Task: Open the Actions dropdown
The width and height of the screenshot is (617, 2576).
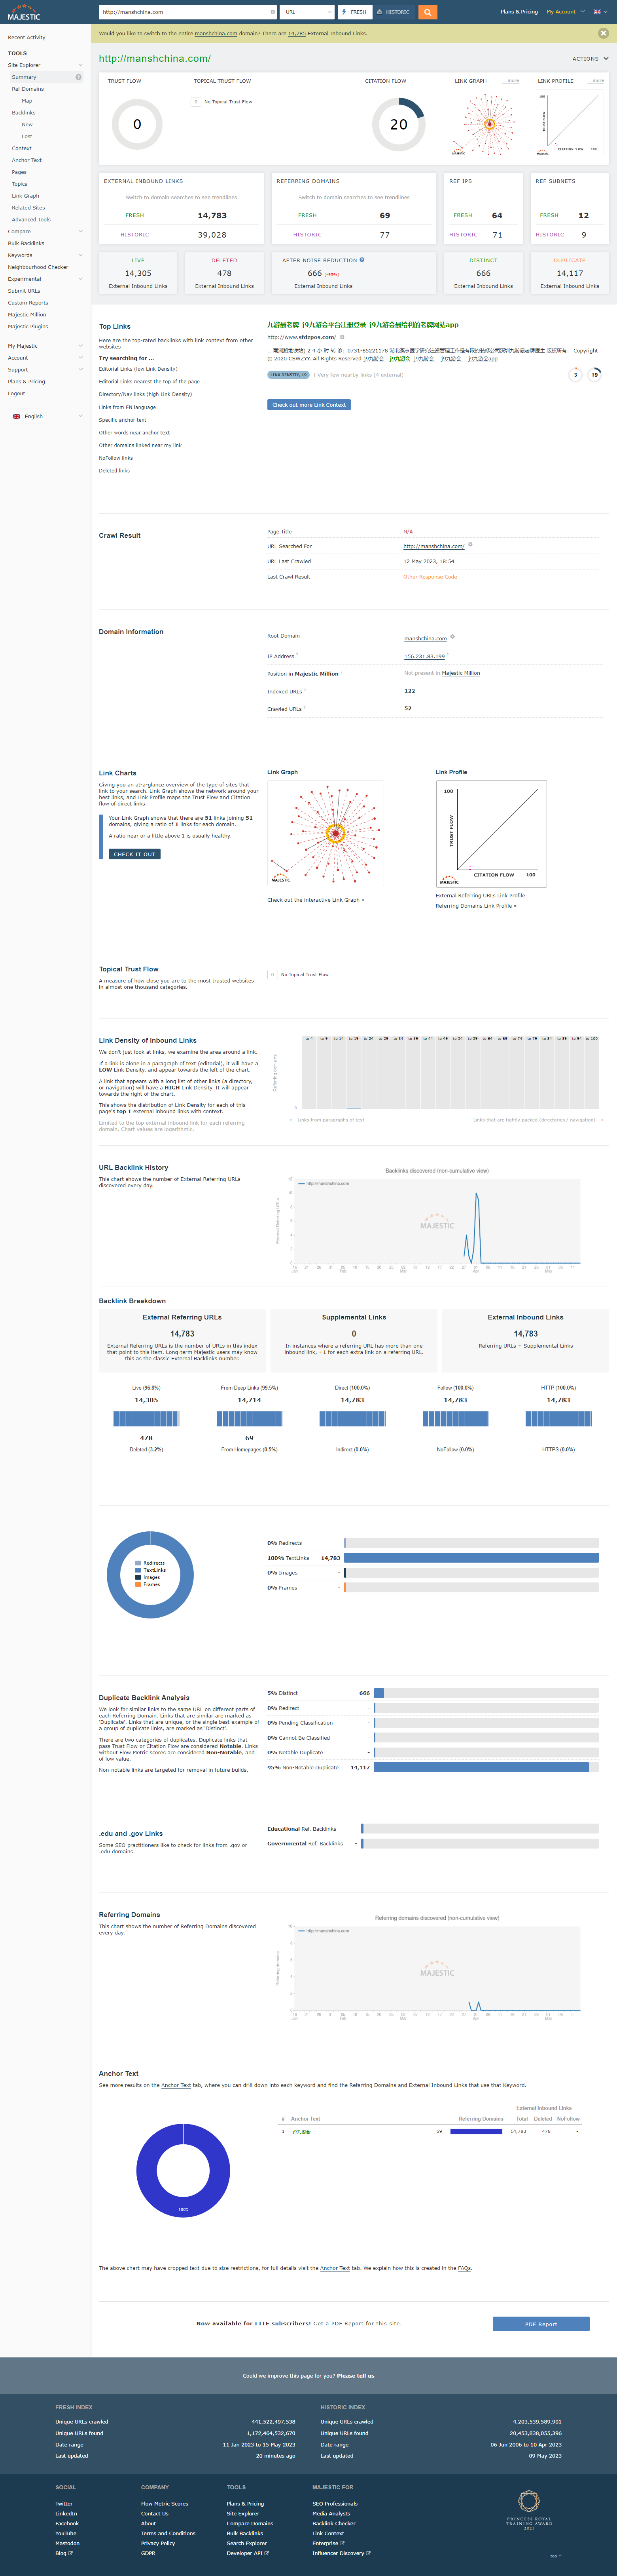Action: pos(590,59)
